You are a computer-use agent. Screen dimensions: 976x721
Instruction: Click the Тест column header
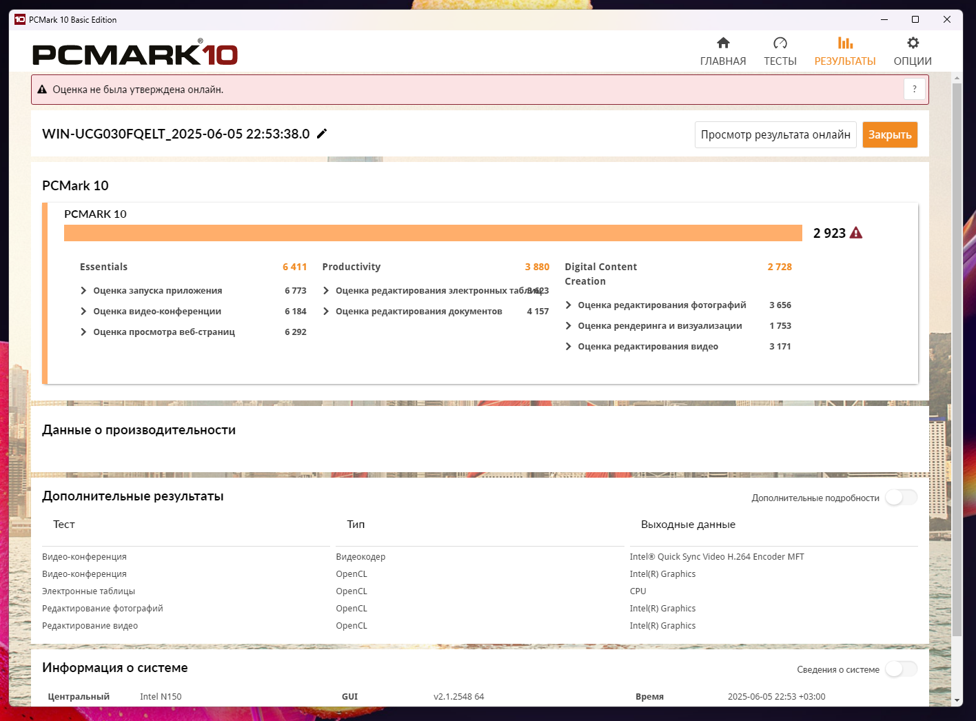[63, 525]
